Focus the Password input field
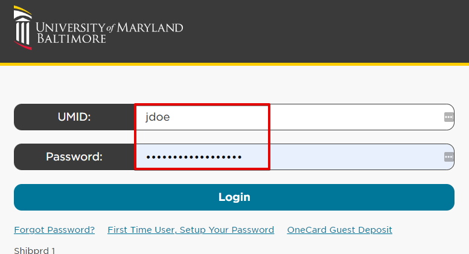The height and width of the screenshot is (254, 469). pos(338,157)
